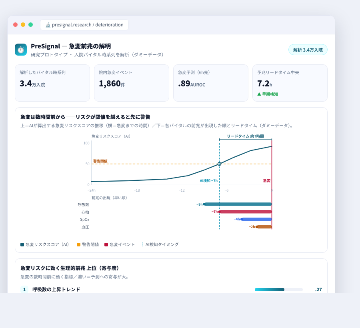Click the 急変は数時間前から chart heading
Image resolution: width=360 pixels, height=328 pixels.
click(x=85, y=117)
